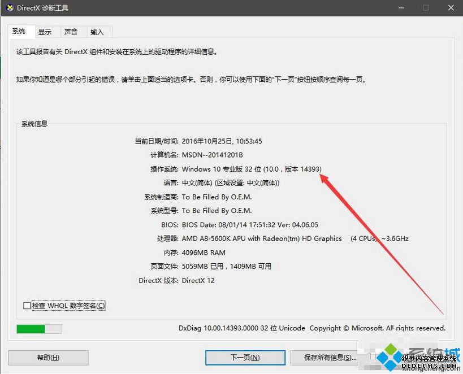This screenshot has height=374, width=463.
Task: Select Windows 10 专业版 32 位 OS text
Action: pos(252,169)
